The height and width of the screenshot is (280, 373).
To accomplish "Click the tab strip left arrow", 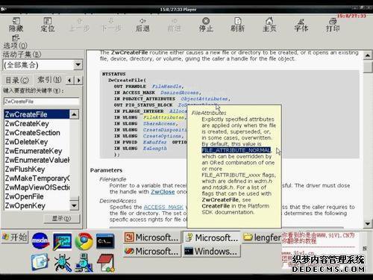I will point(69,80).
